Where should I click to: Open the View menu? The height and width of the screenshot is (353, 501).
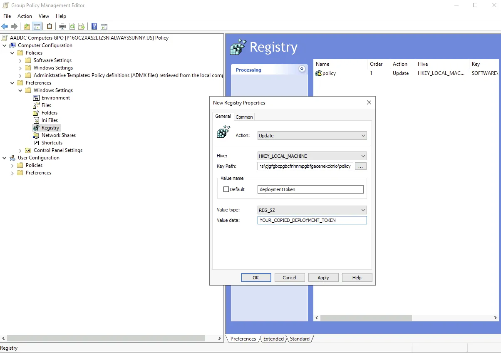(x=44, y=16)
